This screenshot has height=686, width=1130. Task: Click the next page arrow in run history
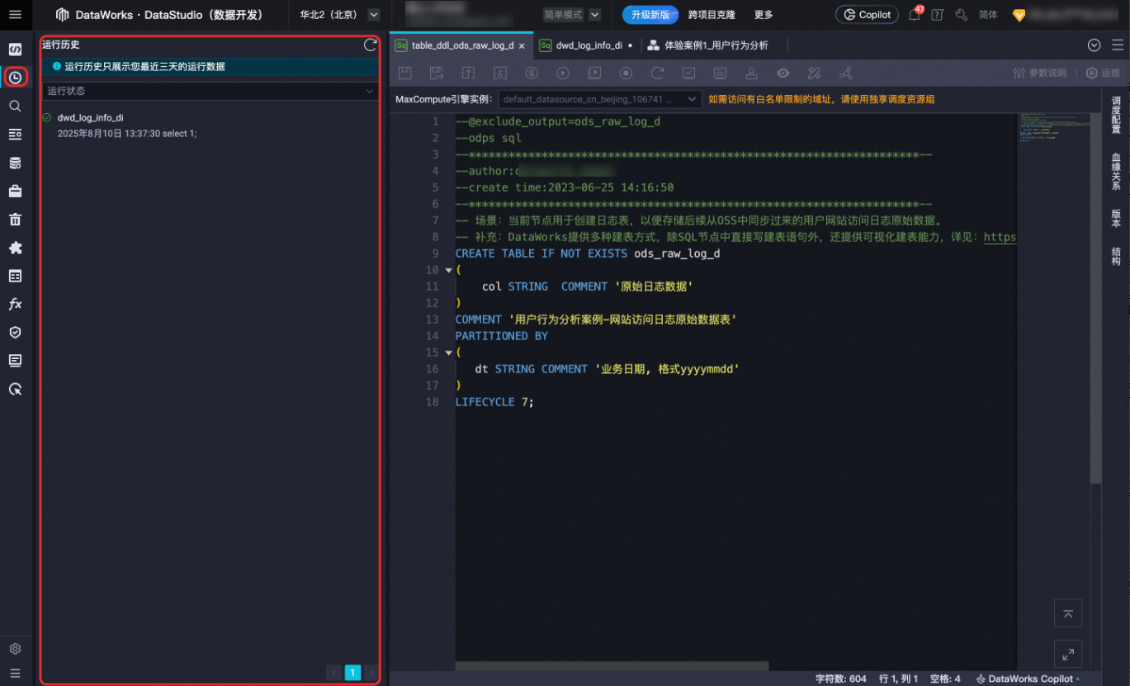pos(371,673)
